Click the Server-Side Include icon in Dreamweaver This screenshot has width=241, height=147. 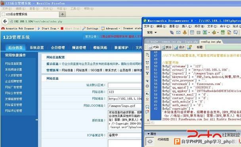pos(229,32)
